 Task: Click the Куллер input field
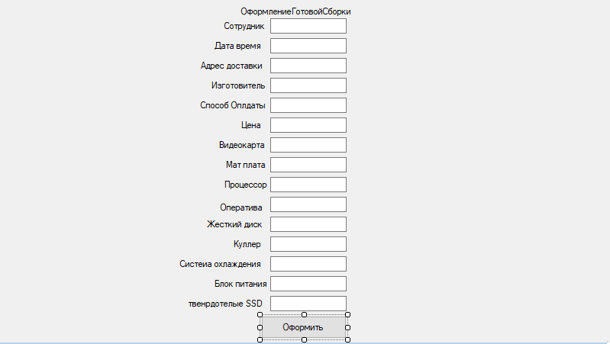[x=308, y=244]
